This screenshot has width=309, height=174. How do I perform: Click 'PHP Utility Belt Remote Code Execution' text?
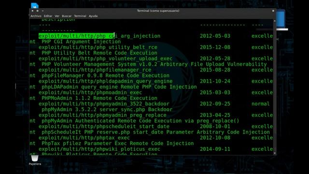[x=99, y=53]
